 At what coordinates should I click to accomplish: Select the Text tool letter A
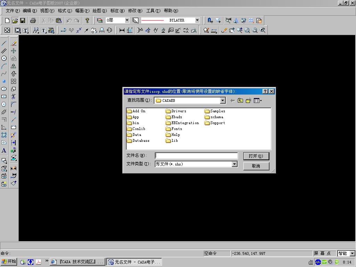4,150
